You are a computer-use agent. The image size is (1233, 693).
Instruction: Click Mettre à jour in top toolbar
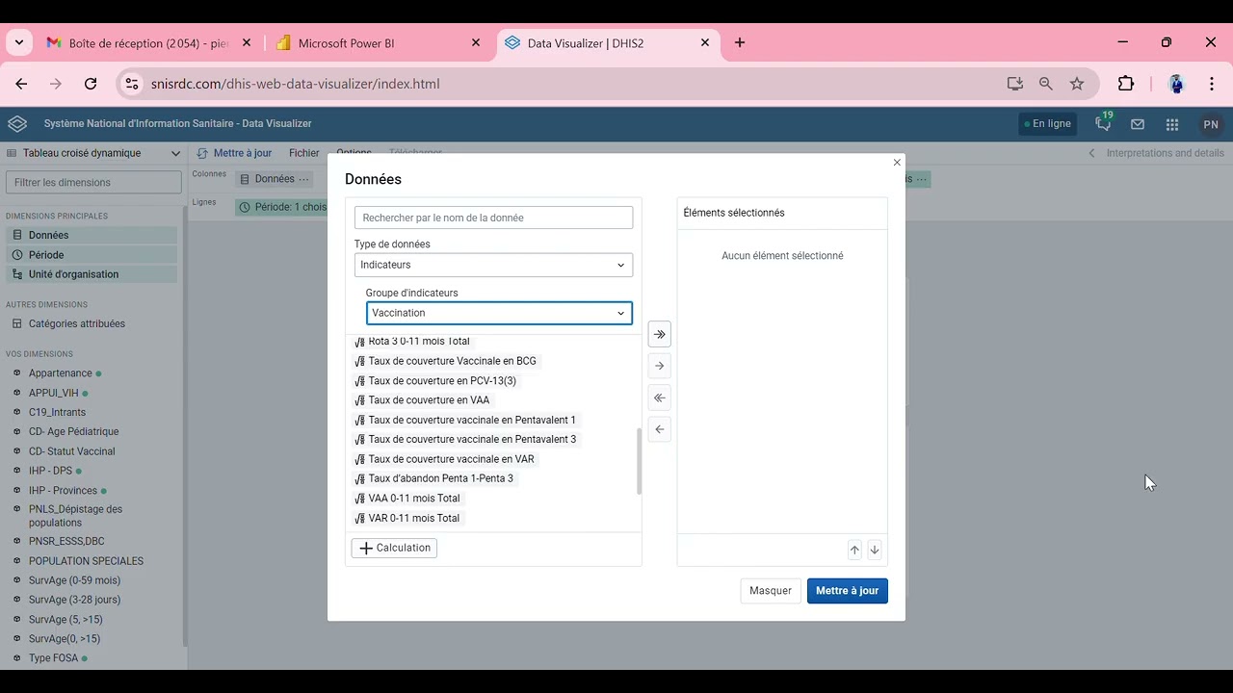coord(235,153)
